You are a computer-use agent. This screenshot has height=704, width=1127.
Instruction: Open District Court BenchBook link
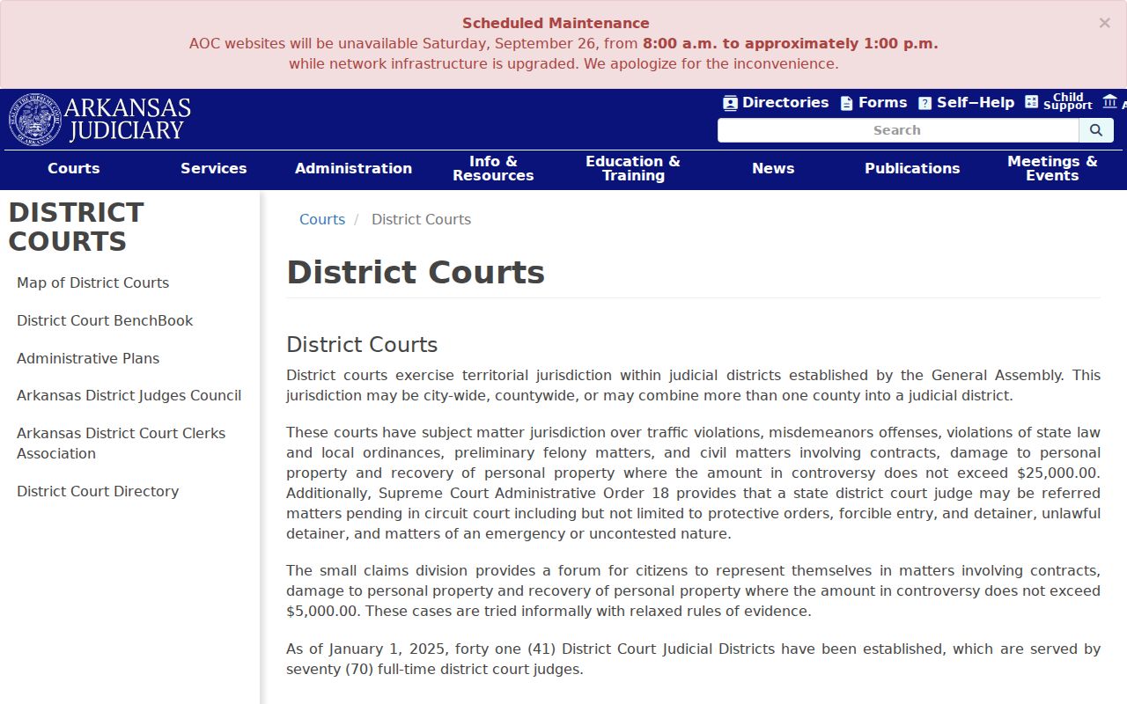105,321
